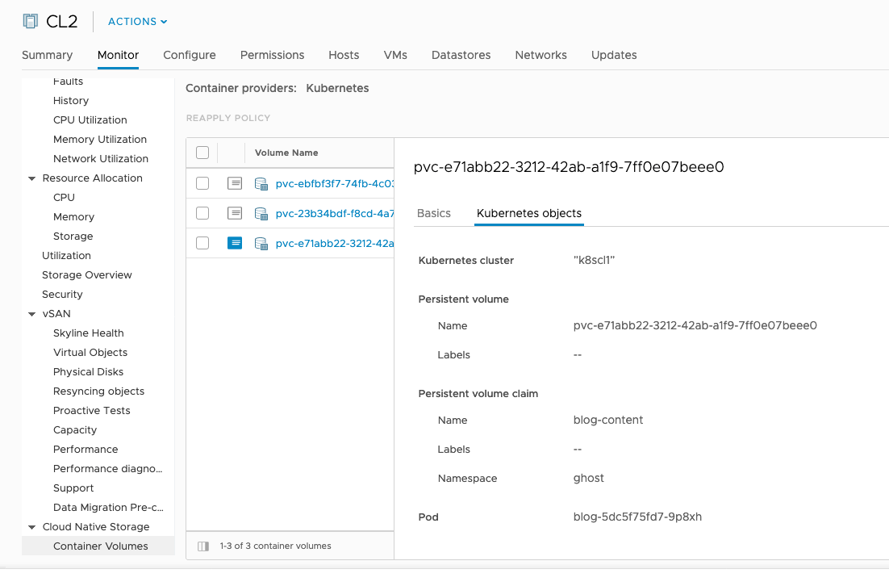
Task: Open details icon for pvc-ebfbf3f7 volume
Action: pyautogui.click(x=235, y=183)
